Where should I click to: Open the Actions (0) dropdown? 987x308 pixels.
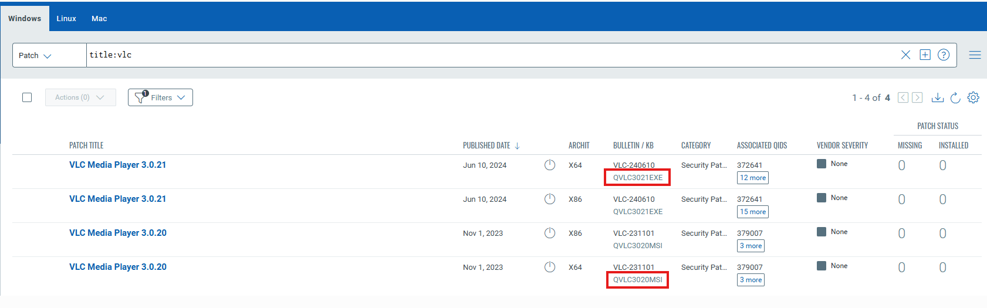pyautogui.click(x=80, y=97)
